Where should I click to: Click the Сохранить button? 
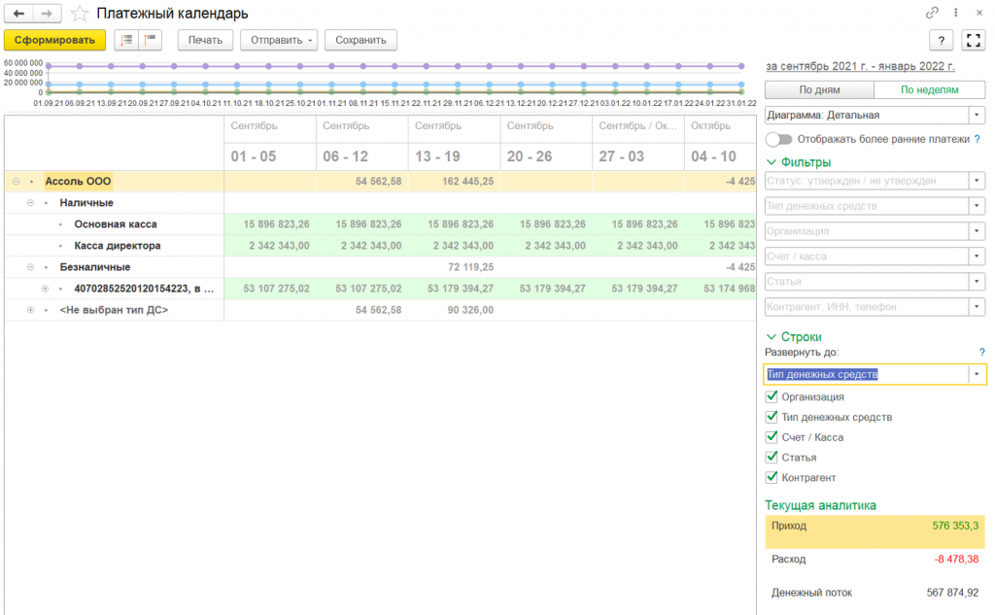(x=360, y=40)
